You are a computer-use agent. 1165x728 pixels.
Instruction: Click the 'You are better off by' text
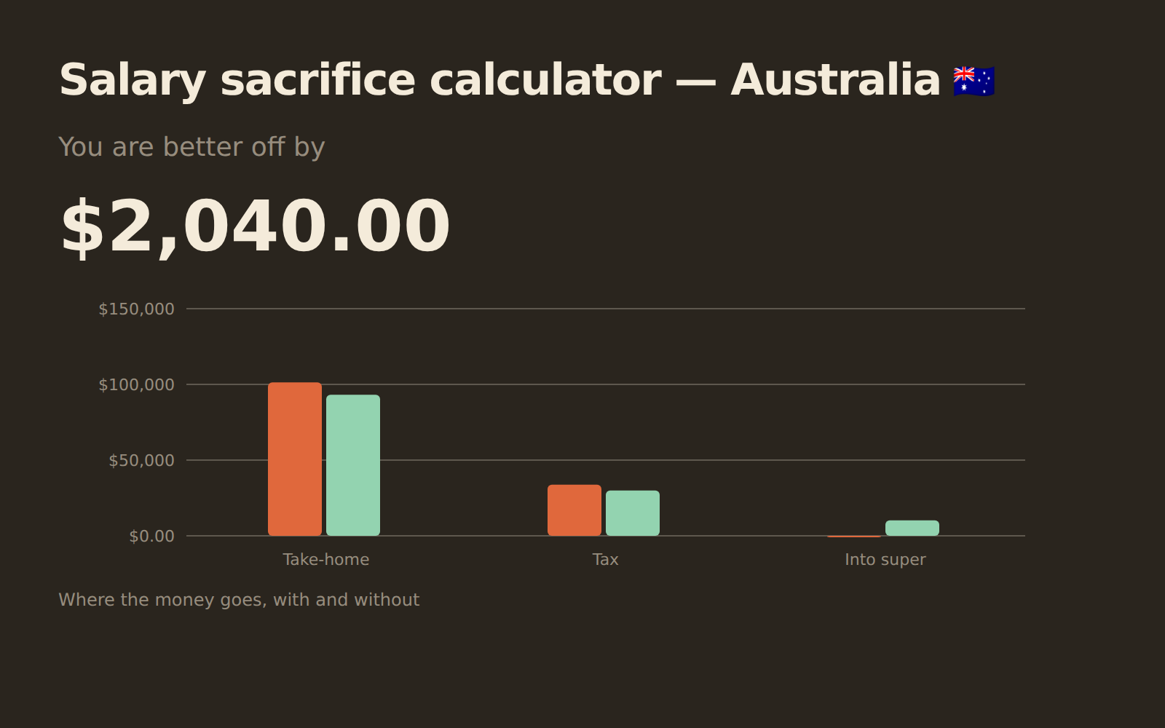pyautogui.click(x=191, y=147)
